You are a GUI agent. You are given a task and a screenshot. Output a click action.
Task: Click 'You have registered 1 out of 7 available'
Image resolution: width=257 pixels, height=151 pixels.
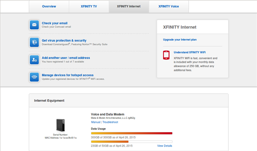tap(63, 62)
